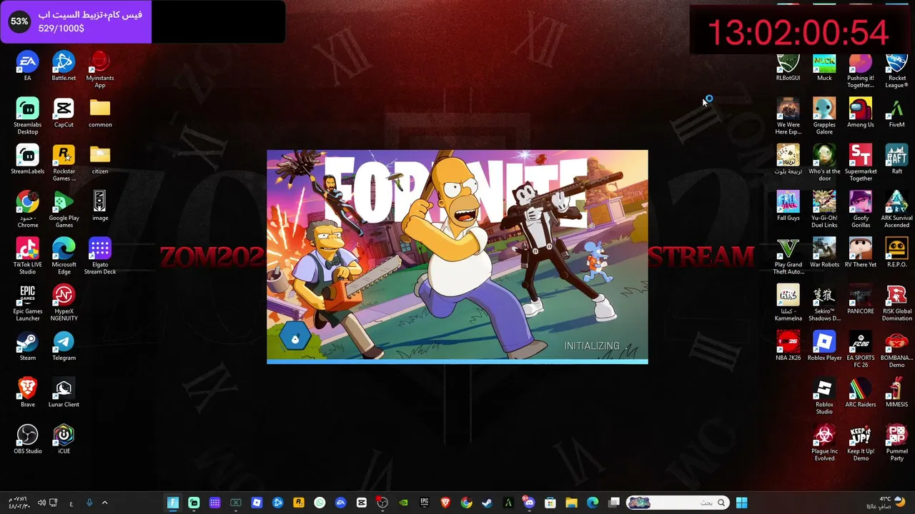This screenshot has height=514, width=915.
Task: Open the Chrome desktop shortcut
Action: (x=27, y=209)
